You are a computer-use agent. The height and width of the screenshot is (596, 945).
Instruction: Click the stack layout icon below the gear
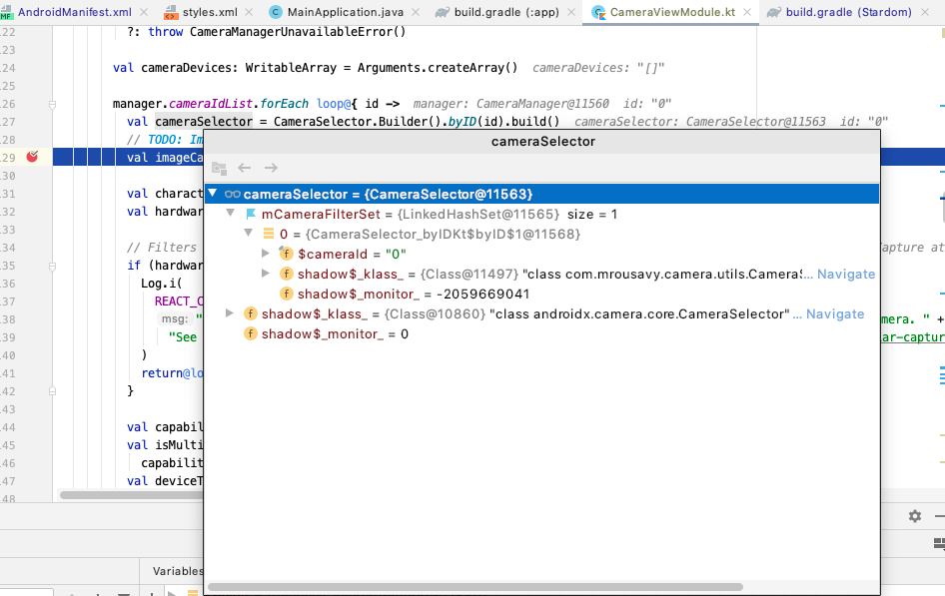[x=941, y=544]
